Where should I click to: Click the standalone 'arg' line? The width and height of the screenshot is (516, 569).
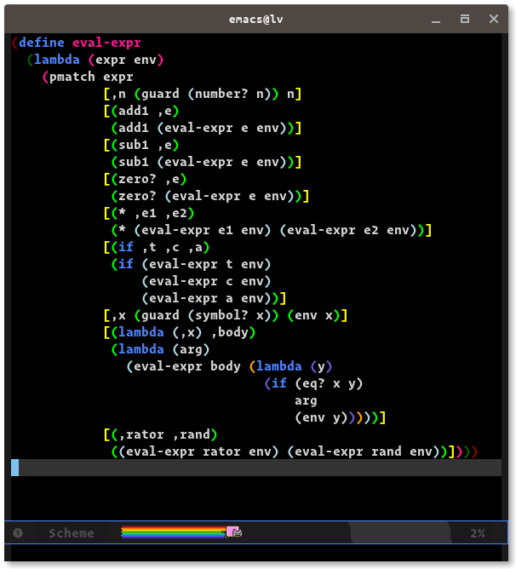coord(306,400)
